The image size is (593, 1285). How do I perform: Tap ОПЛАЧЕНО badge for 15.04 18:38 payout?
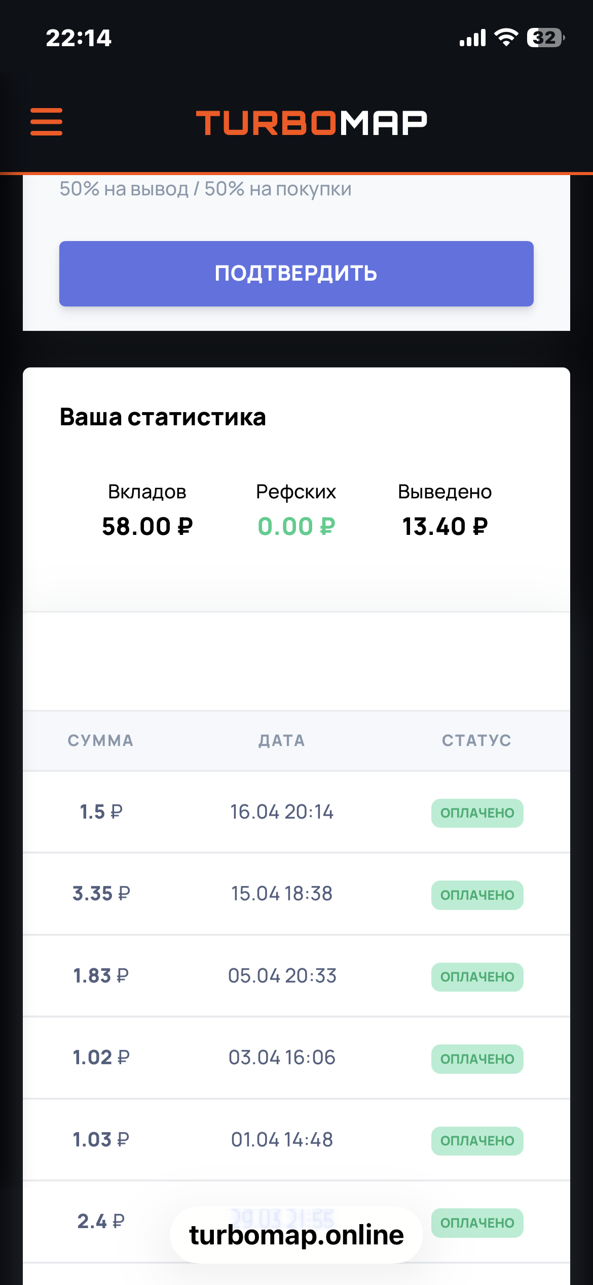477,895
